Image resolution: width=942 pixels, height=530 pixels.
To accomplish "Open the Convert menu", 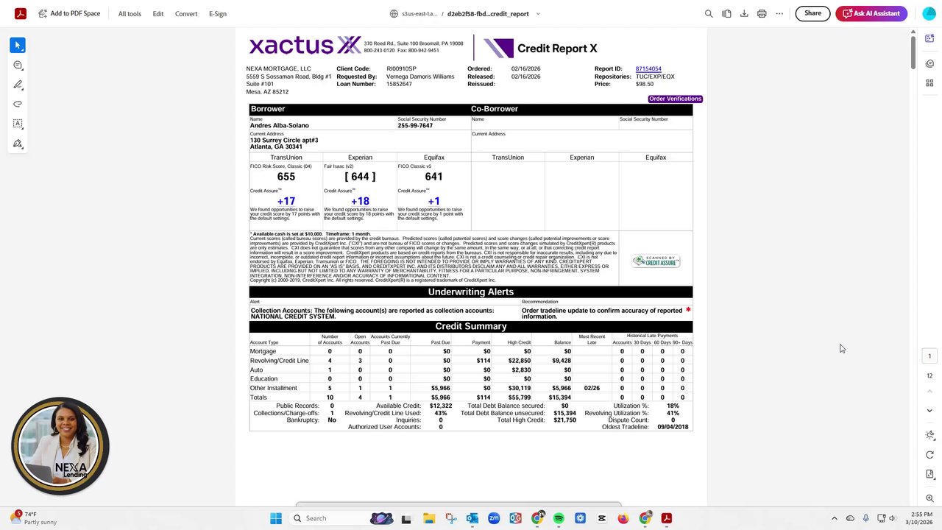I will coord(186,13).
